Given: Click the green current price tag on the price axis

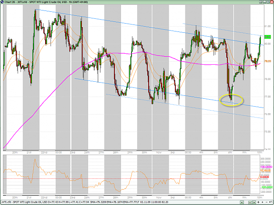Looking at the screenshot, I should coord(267,37).
